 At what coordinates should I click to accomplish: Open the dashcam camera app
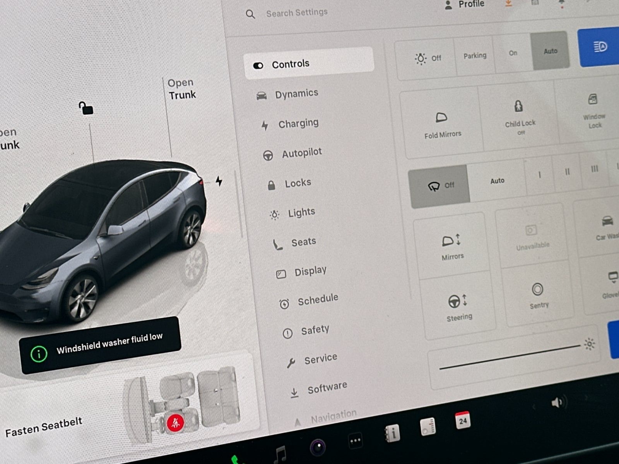coord(318,448)
